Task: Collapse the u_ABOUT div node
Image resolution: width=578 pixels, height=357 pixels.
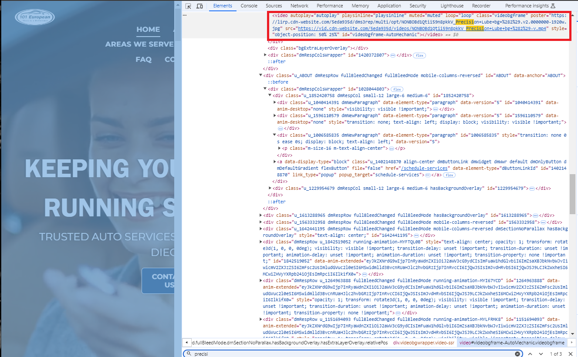Action: [x=261, y=75]
